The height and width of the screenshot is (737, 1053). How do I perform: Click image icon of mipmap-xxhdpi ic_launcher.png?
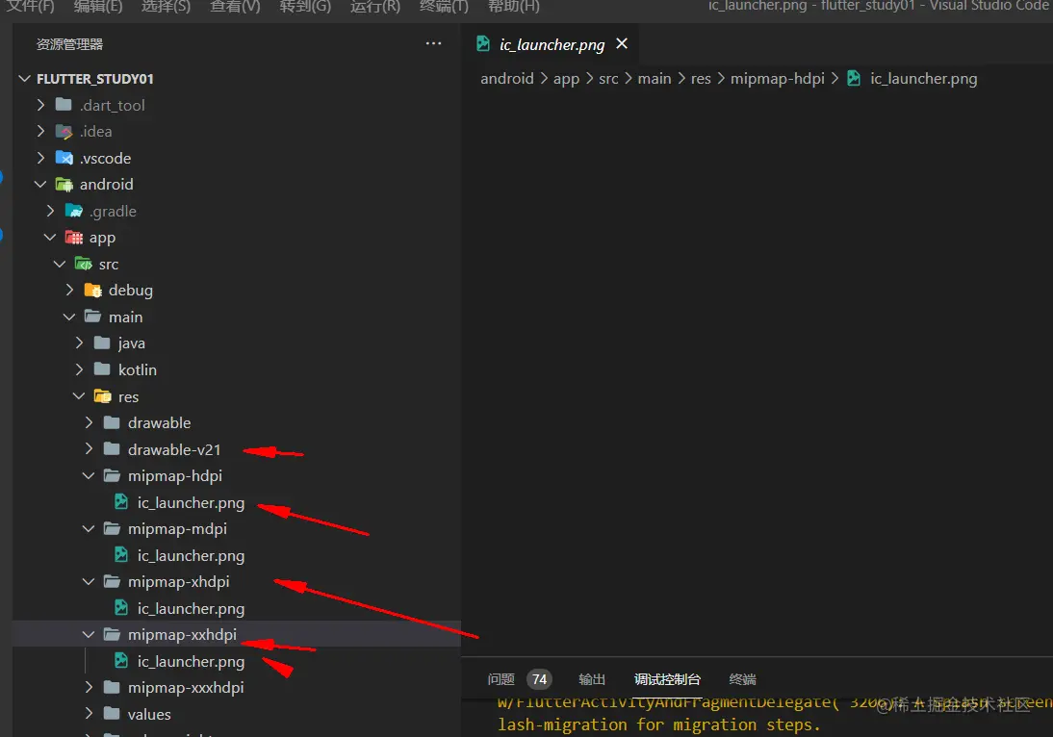coord(121,661)
